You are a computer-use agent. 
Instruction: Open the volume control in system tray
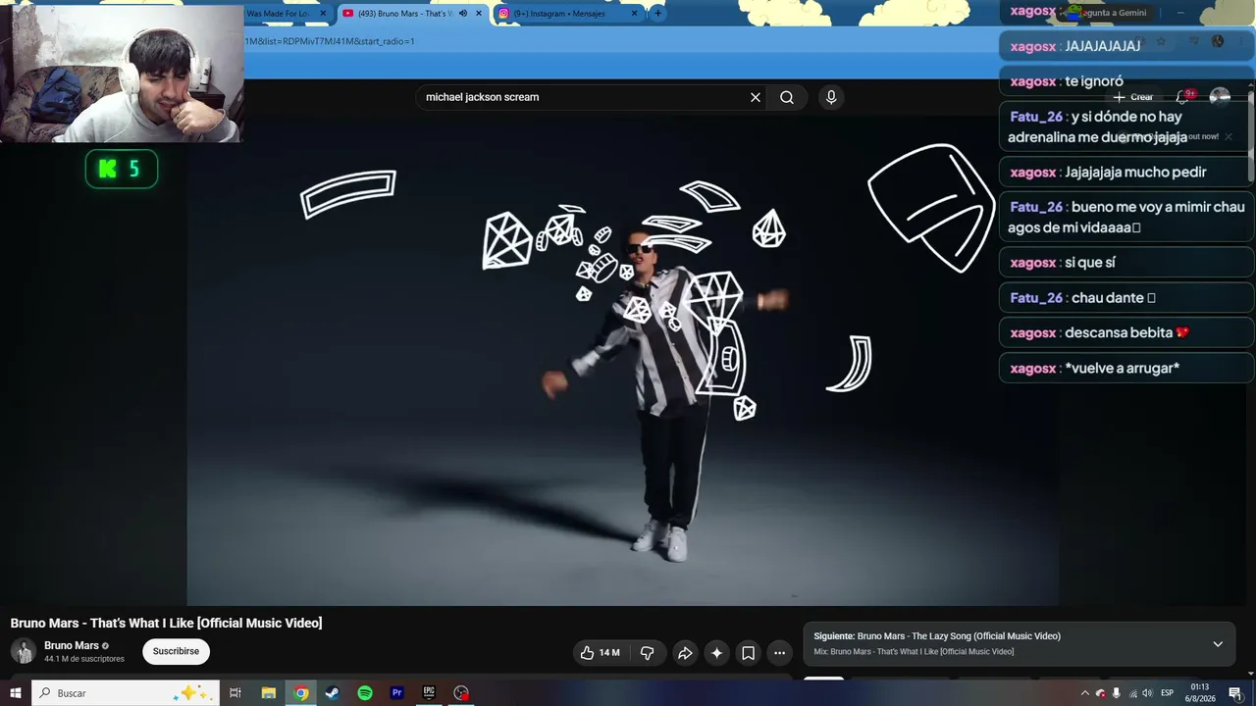tap(1148, 693)
